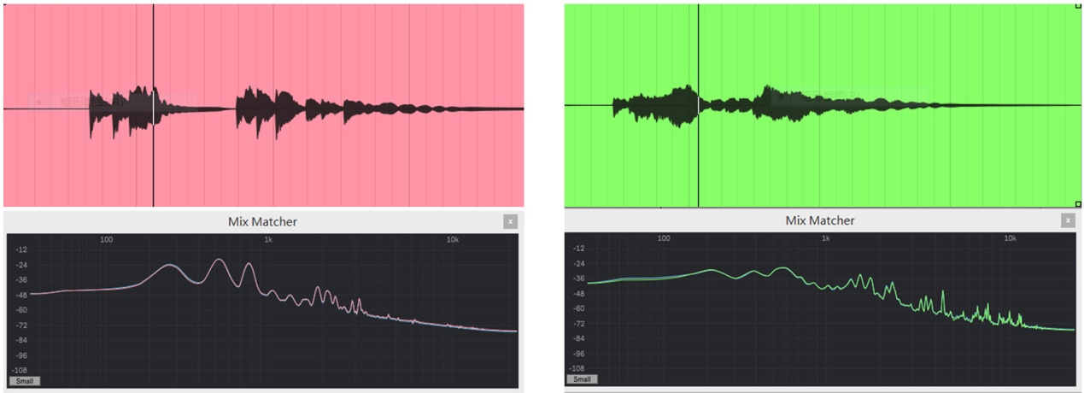Click the -12 dB label in left analyzer

click(21, 249)
